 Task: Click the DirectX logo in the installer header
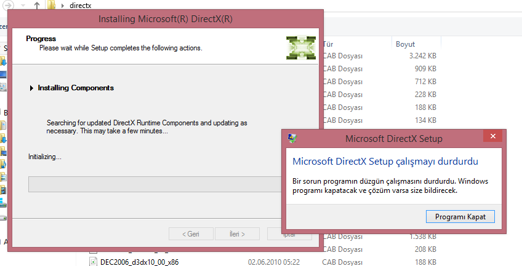pos(301,48)
